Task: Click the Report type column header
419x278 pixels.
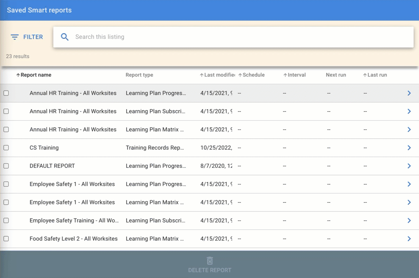Action: coord(139,75)
